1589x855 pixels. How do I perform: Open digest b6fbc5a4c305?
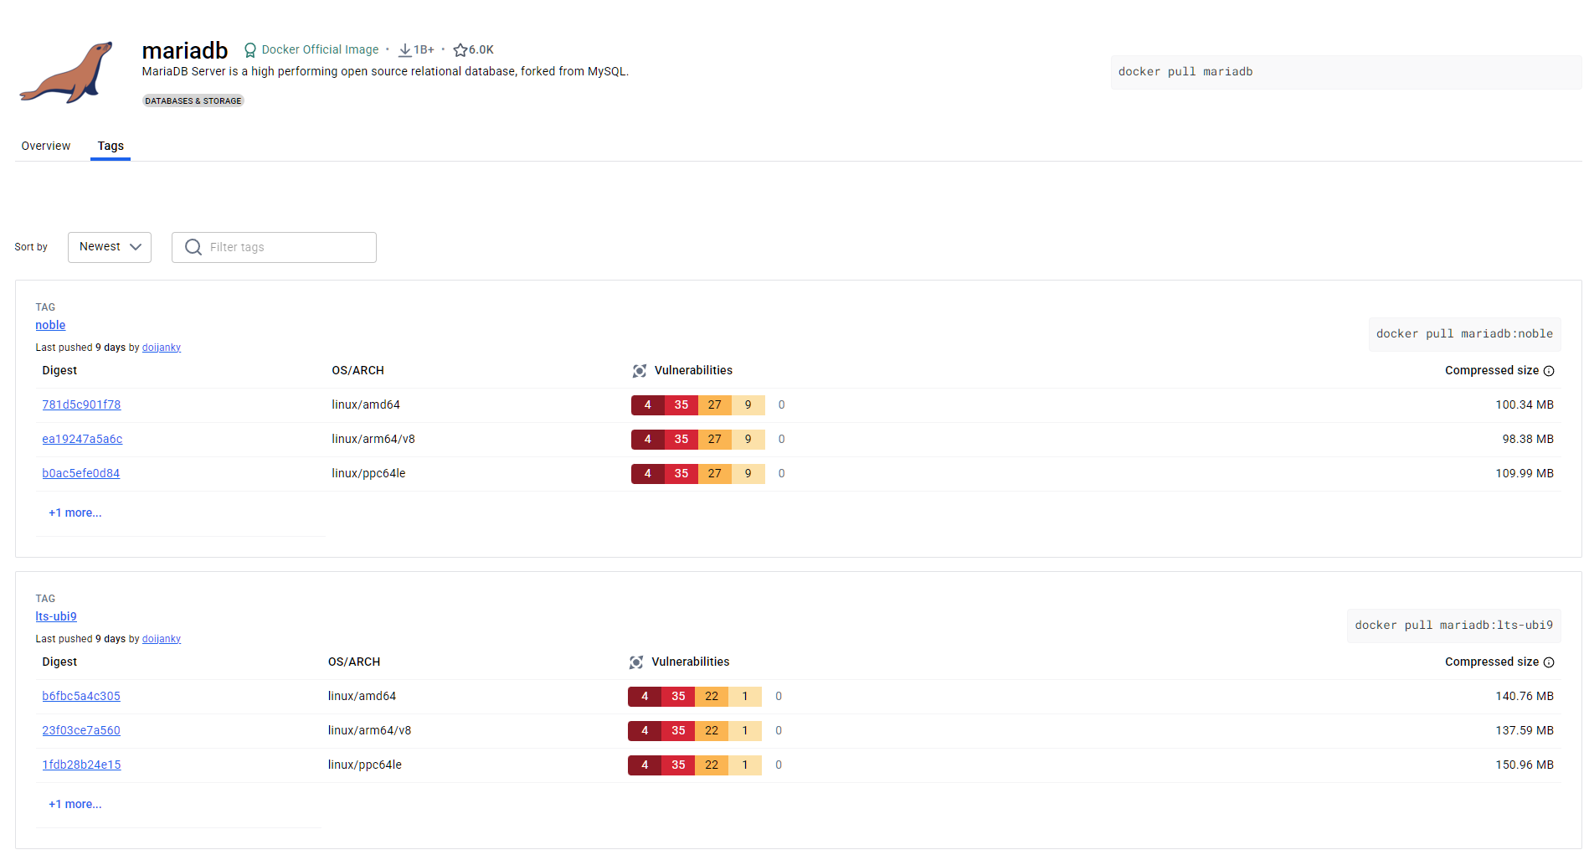(x=81, y=696)
